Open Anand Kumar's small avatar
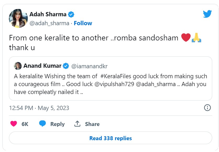This screenshot has width=219, height=152. tap(18, 66)
